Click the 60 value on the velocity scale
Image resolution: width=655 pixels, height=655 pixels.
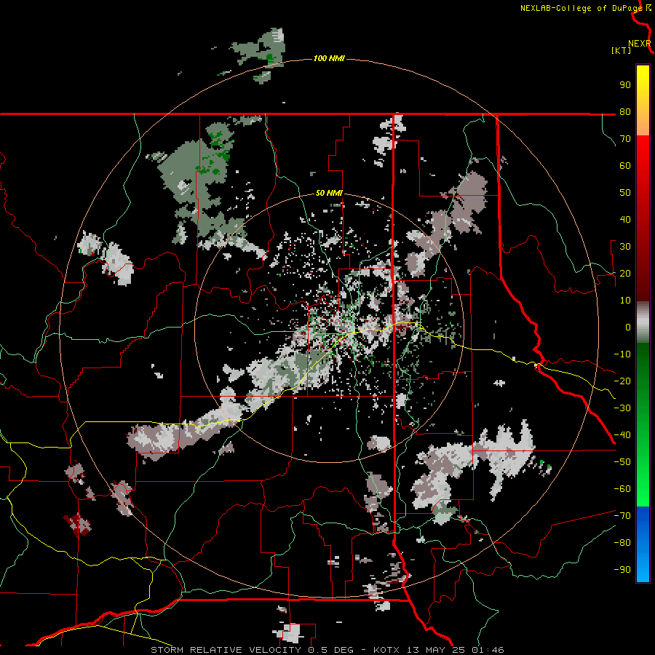(x=625, y=166)
